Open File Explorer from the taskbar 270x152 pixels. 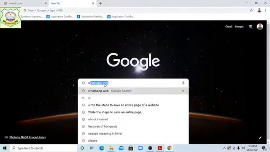click(x=111, y=148)
